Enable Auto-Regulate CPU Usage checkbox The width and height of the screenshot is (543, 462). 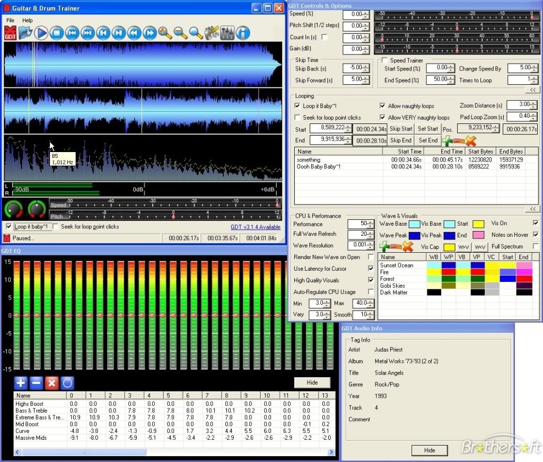point(371,292)
